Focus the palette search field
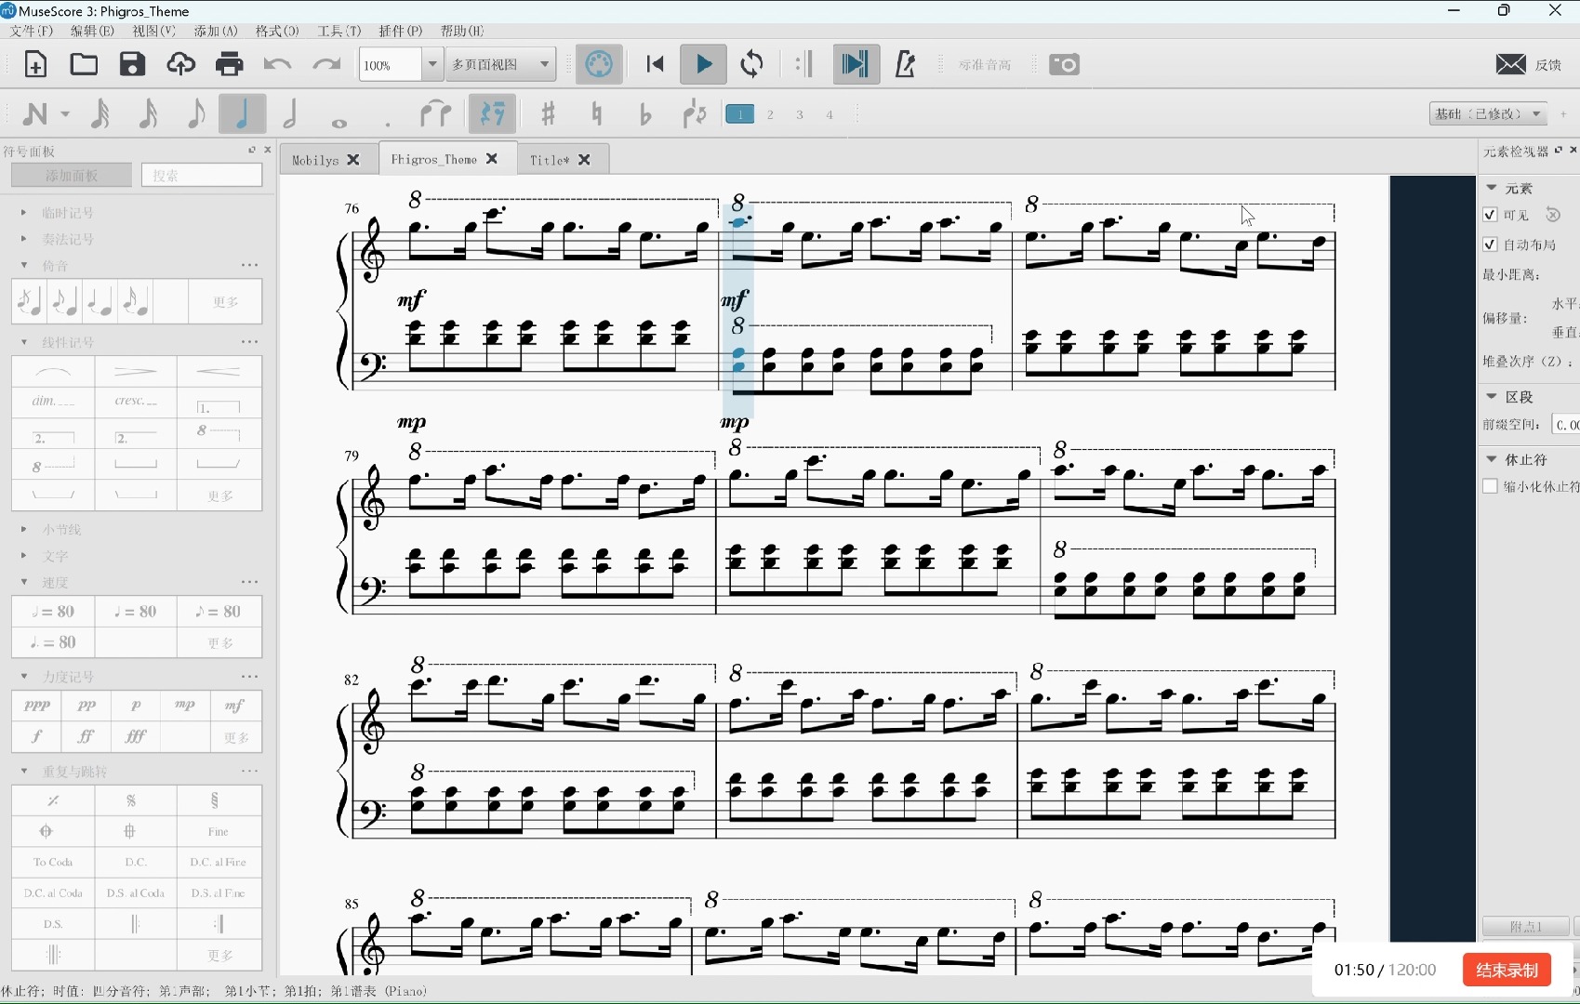 202,175
